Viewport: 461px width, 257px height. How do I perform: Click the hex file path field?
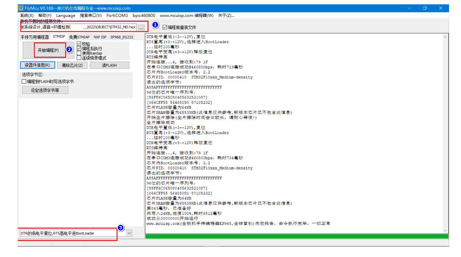78,27
